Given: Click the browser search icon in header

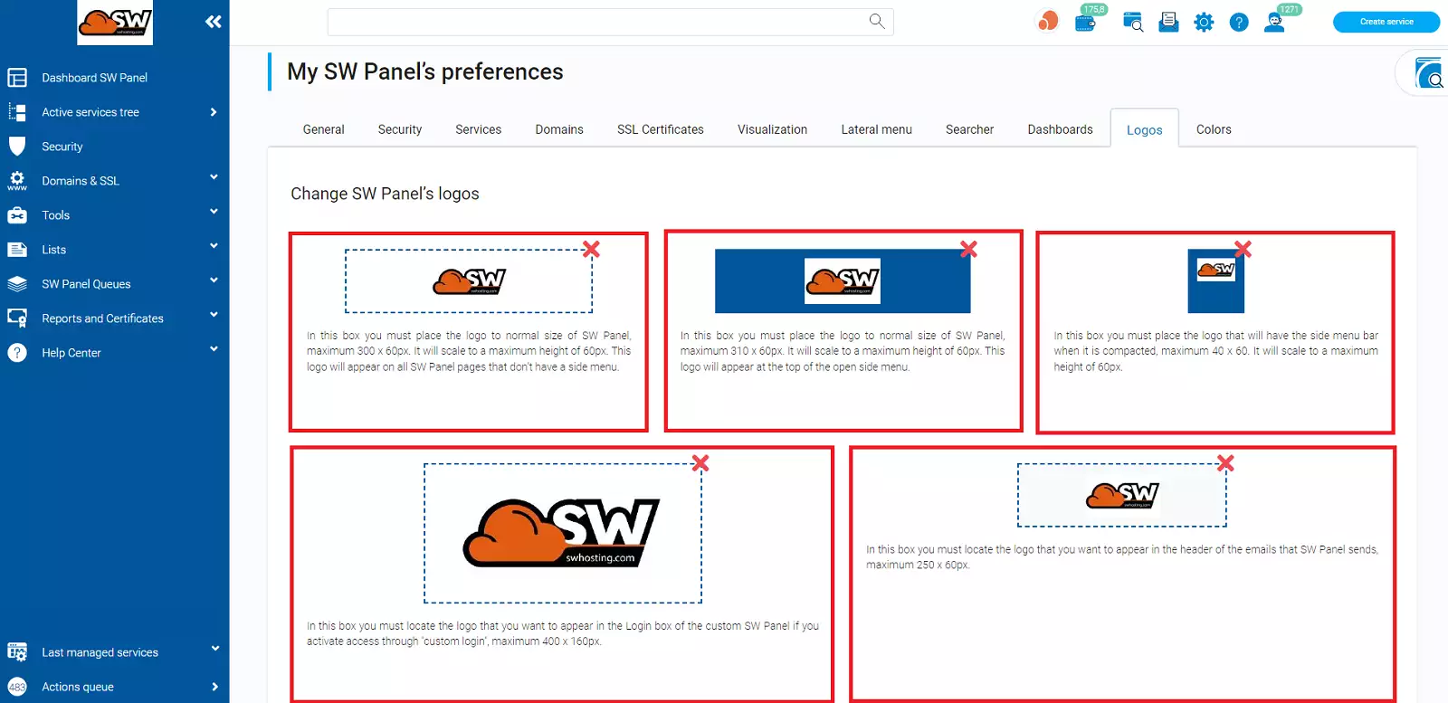Looking at the screenshot, I should [1133, 23].
